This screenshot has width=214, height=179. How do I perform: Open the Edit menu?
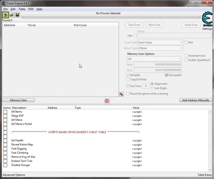click(x=13, y=9)
